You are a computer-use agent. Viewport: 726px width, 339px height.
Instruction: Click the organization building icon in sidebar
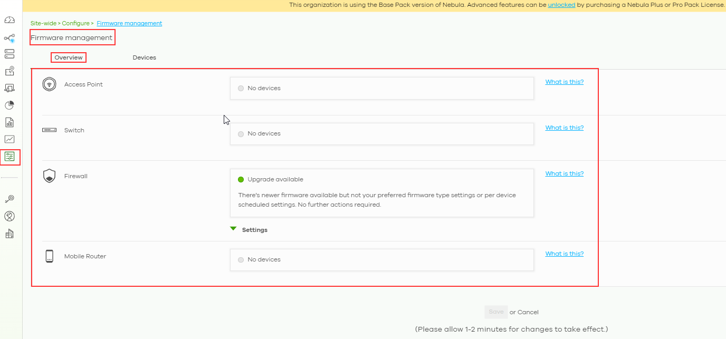[x=9, y=234]
